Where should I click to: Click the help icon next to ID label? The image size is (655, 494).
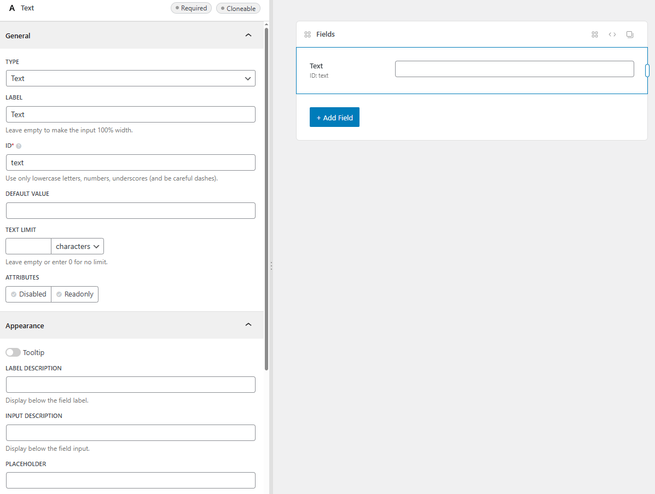(x=19, y=147)
